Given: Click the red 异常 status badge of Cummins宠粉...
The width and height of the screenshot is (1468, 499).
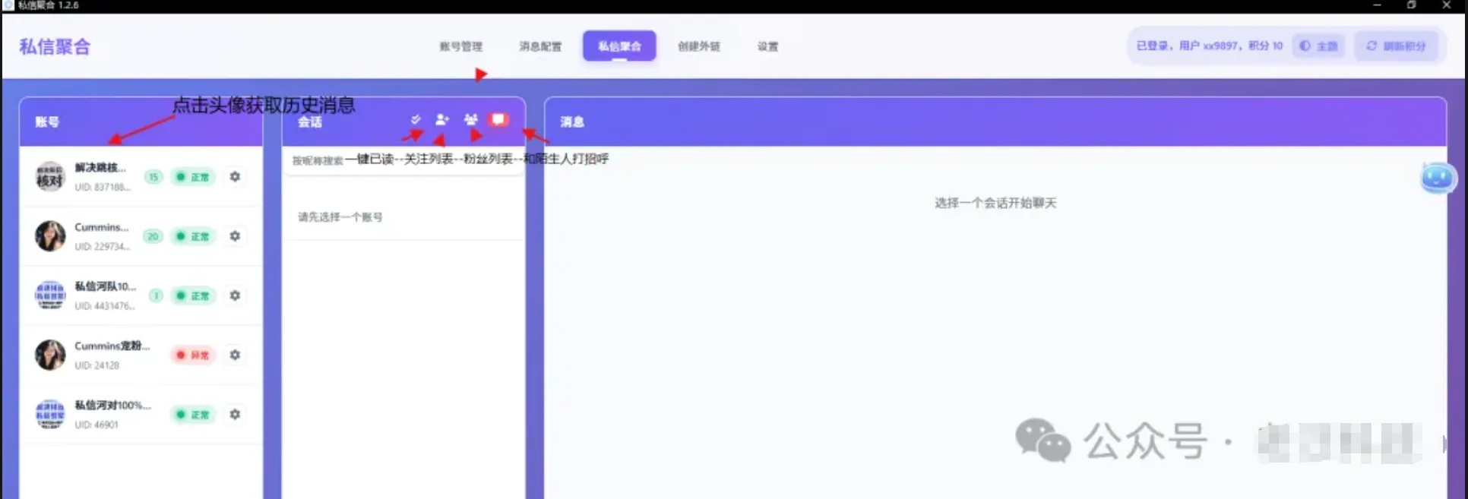Looking at the screenshot, I should coord(194,355).
